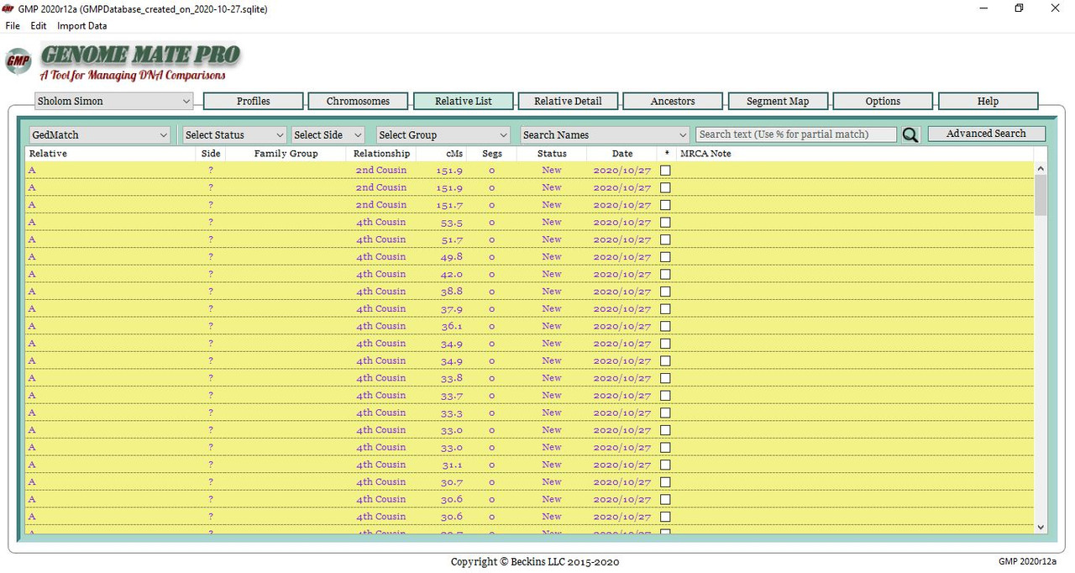Select the 49.8 cMs value cell

452,257
